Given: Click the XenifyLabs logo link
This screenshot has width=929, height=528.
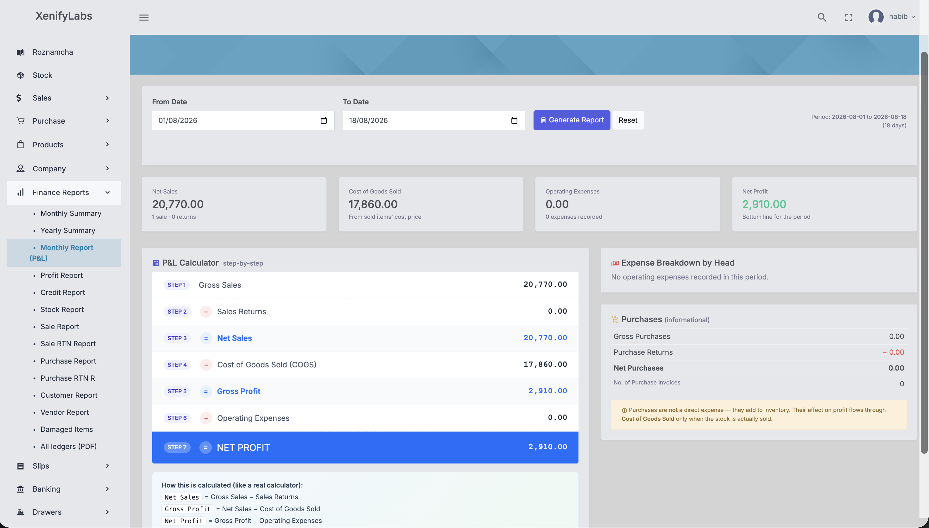Looking at the screenshot, I should pos(64,16).
